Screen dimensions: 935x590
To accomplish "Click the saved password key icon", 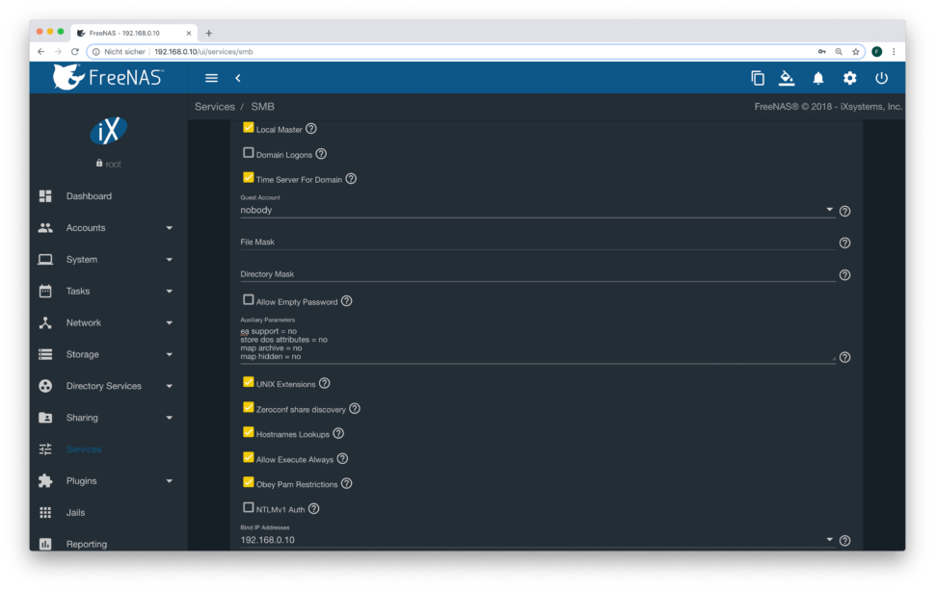I will click(x=821, y=52).
